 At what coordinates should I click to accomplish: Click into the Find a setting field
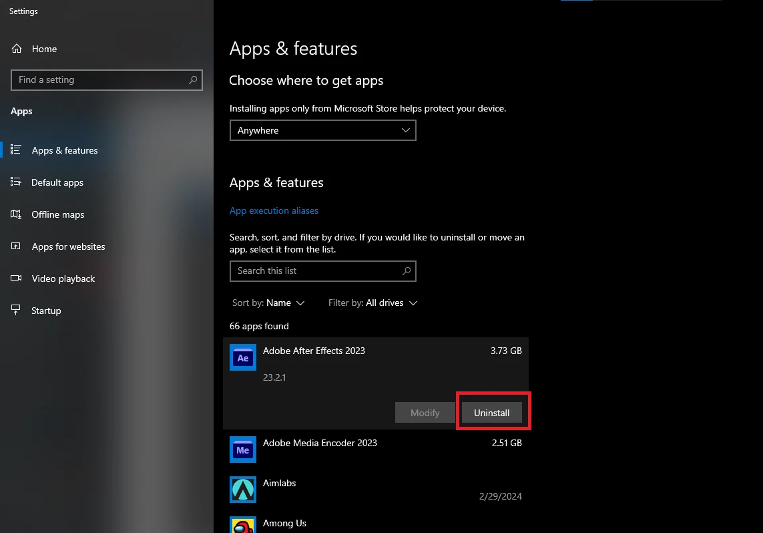(x=107, y=80)
